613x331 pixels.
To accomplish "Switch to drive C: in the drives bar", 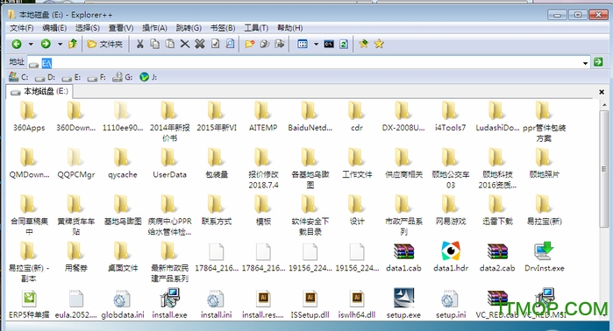I will coord(18,77).
